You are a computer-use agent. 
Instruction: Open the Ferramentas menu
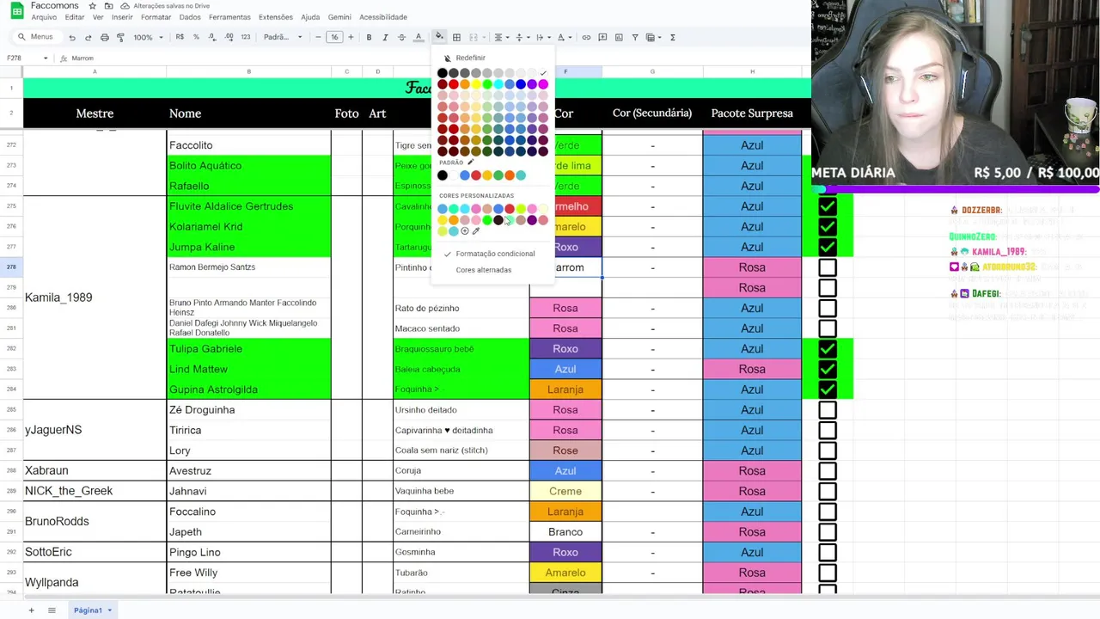[x=229, y=17]
